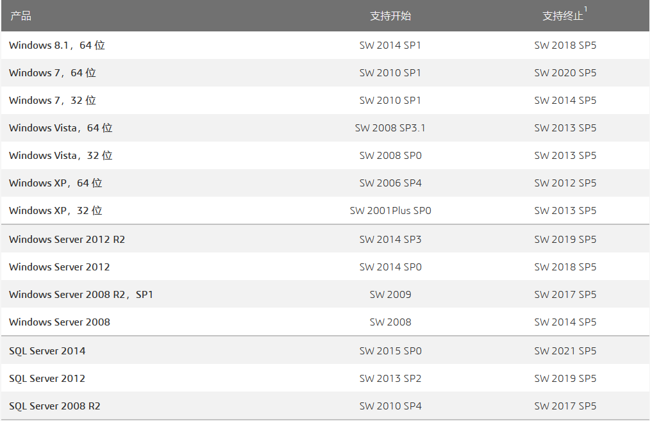Screen dimensions: 650x421
Task: Click the Windows XP, 64 位 cell
Action: pos(56,183)
